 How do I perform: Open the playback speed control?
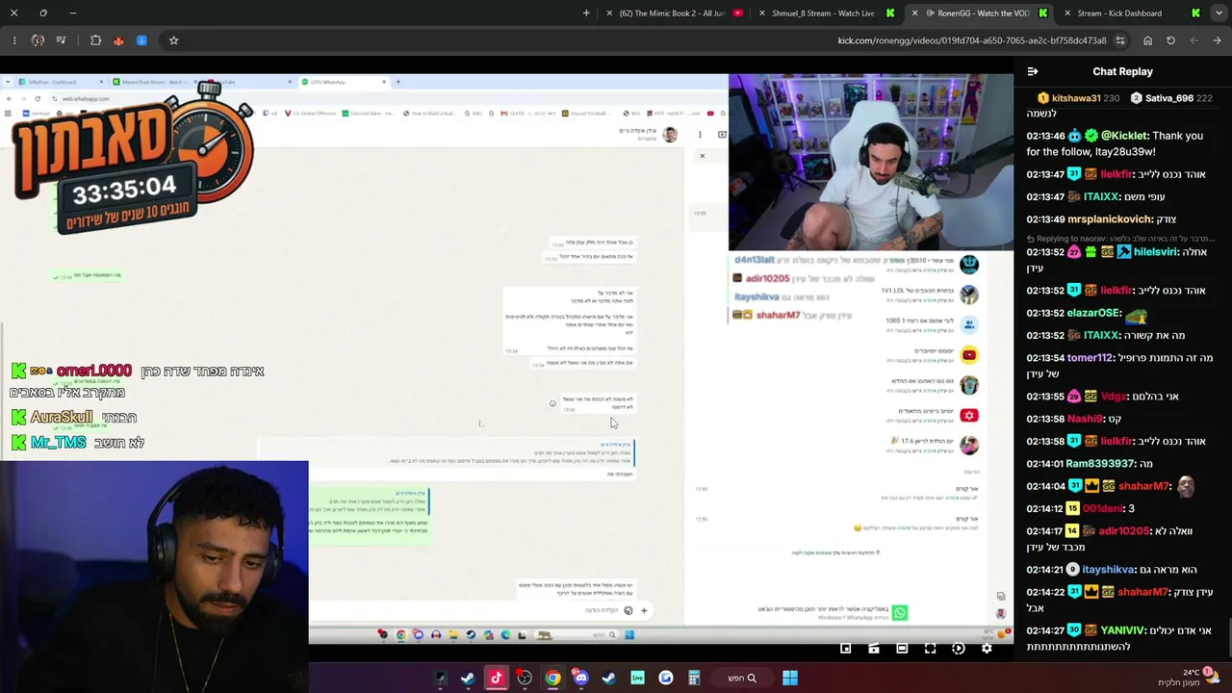click(959, 649)
